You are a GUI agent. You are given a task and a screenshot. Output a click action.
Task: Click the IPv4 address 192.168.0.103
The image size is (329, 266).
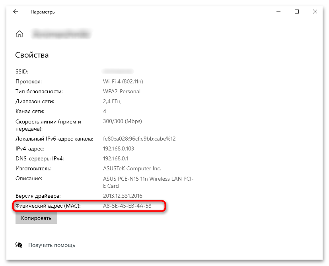click(x=119, y=148)
